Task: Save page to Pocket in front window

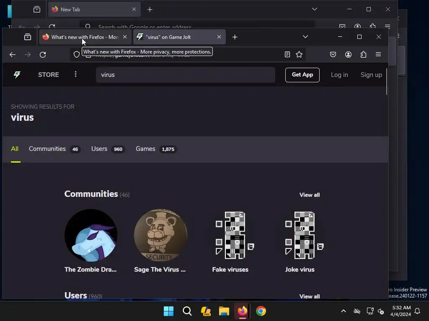Action: click(333, 54)
